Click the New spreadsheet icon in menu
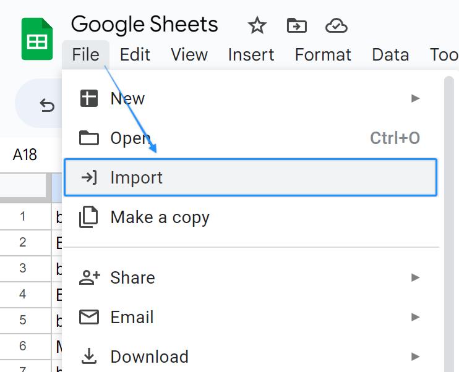 click(89, 98)
